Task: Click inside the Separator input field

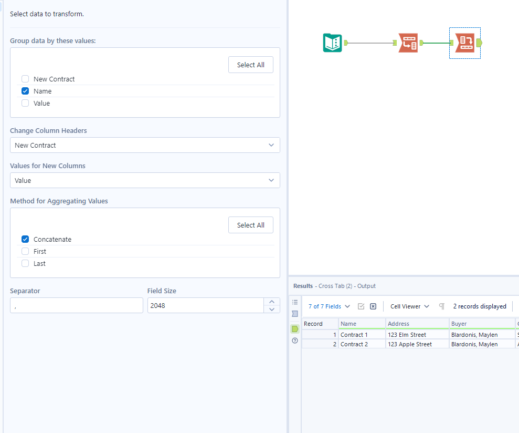Action: click(x=76, y=305)
